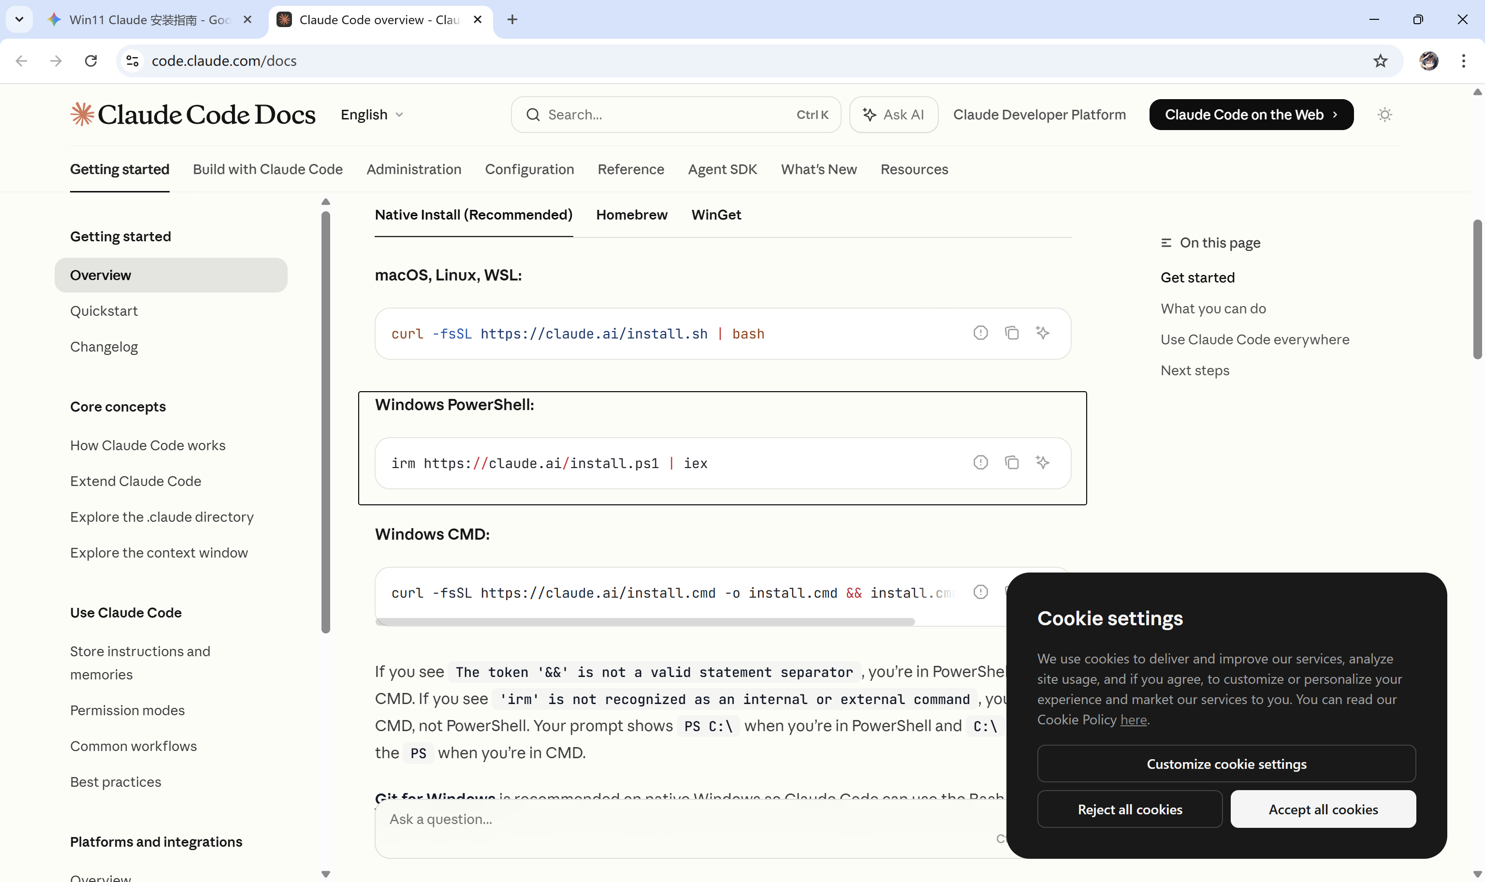1485x882 pixels.
Task: Open the Ask AI button
Action: 893,115
